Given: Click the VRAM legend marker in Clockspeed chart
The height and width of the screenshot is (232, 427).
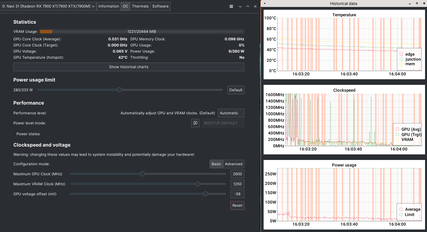Looking at the screenshot, I should (x=397, y=139).
